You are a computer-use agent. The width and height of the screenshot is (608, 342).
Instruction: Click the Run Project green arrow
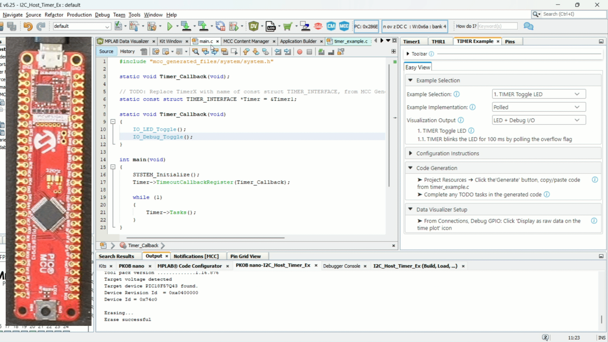[x=170, y=26]
